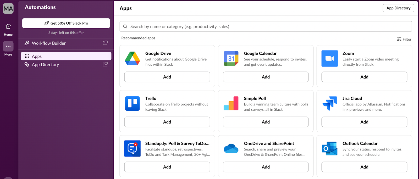Viewport: 419px width, 179px height.
Task: Focus the app search field
Action: click(x=266, y=26)
